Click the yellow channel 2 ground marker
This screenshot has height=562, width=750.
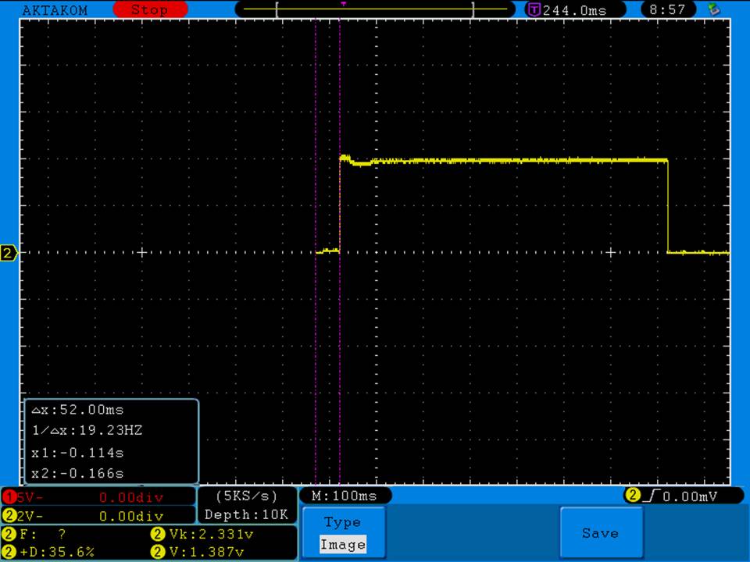coord(9,253)
